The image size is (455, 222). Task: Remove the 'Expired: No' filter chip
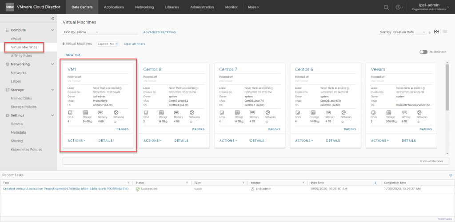(117, 44)
